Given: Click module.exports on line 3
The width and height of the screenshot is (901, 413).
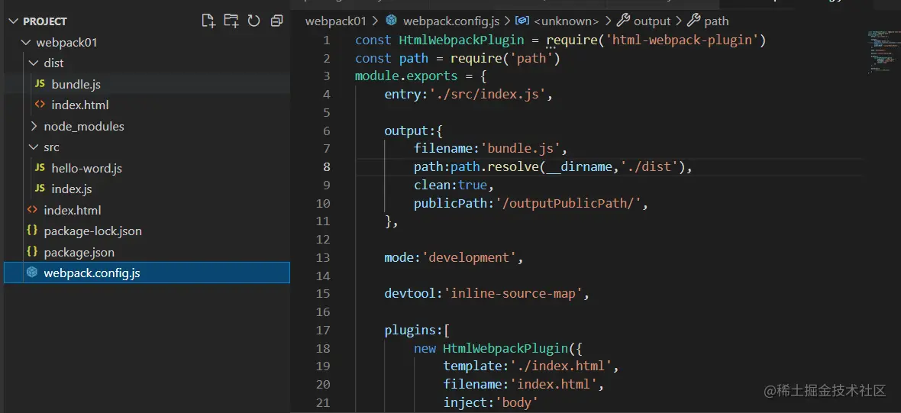Looking at the screenshot, I should click(x=406, y=76).
